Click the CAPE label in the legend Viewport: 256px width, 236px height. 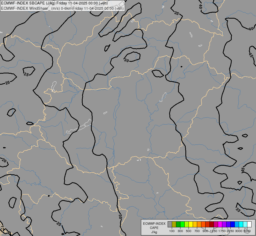(x=154, y=228)
